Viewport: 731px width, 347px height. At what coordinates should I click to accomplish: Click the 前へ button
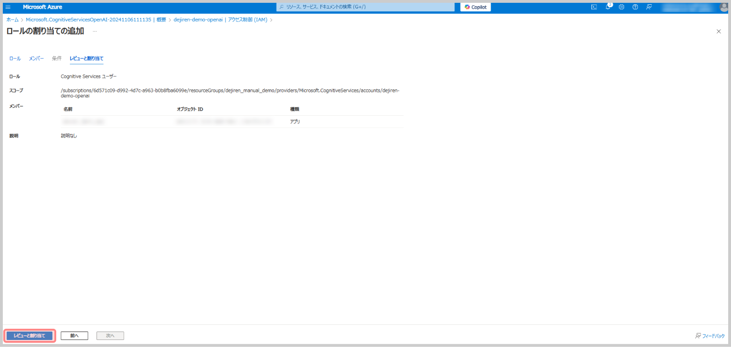point(74,336)
